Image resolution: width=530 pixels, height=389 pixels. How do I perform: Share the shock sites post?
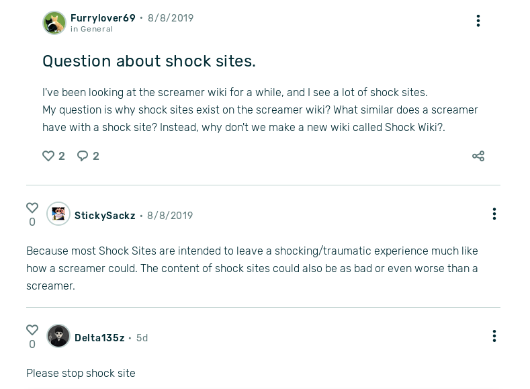[478, 156]
